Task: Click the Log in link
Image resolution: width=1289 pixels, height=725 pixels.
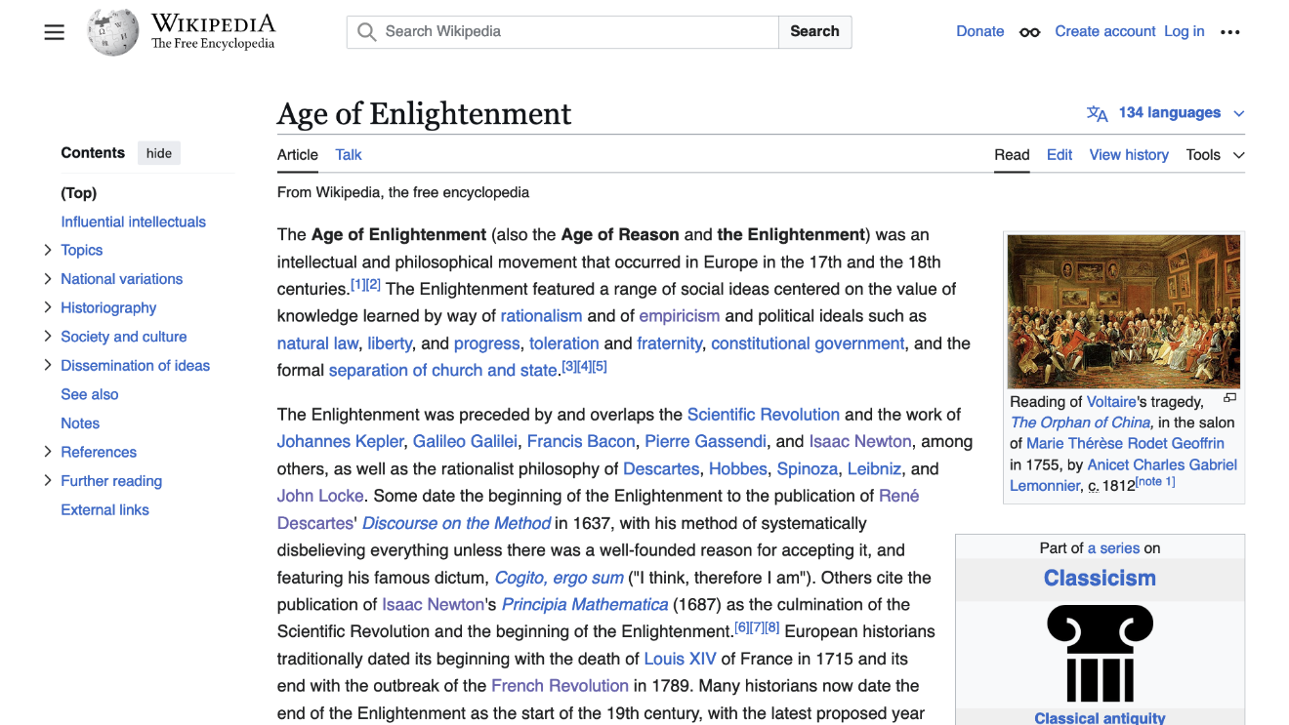Action: 1185,32
